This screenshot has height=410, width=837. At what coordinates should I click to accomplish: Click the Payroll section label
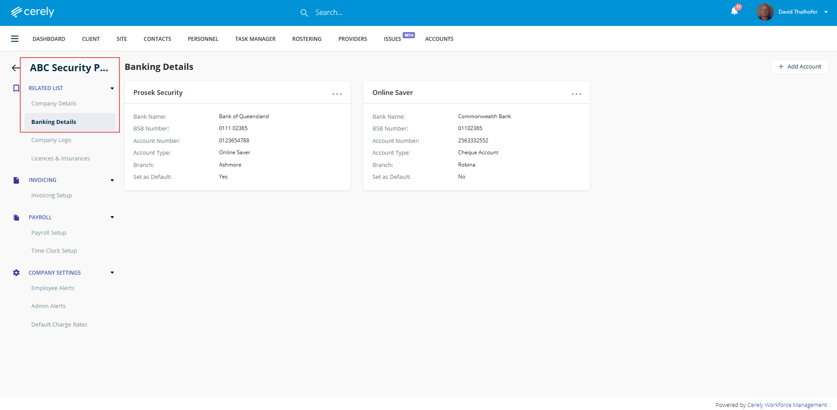pos(40,218)
